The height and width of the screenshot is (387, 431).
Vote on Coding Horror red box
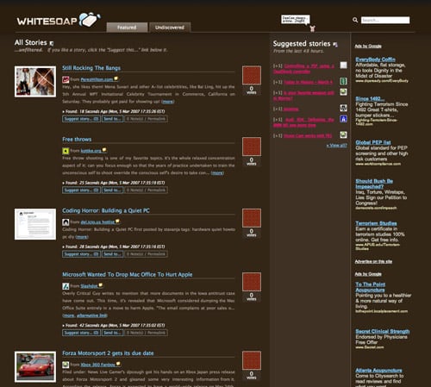tap(252, 218)
